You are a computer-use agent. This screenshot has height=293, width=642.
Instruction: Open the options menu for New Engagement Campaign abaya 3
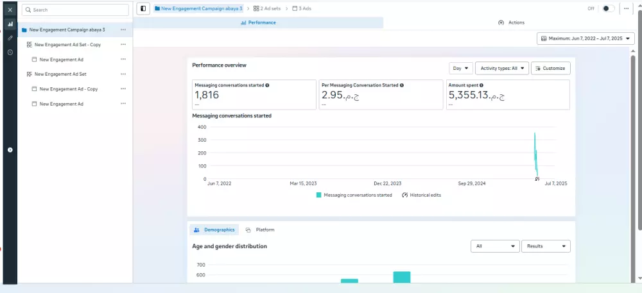tap(123, 30)
